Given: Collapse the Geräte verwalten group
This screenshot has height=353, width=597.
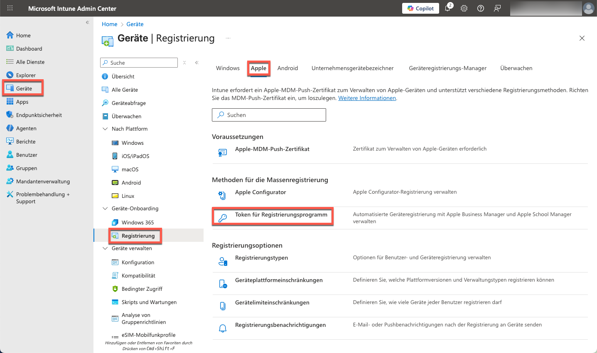Looking at the screenshot, I should tap(105, 248).
